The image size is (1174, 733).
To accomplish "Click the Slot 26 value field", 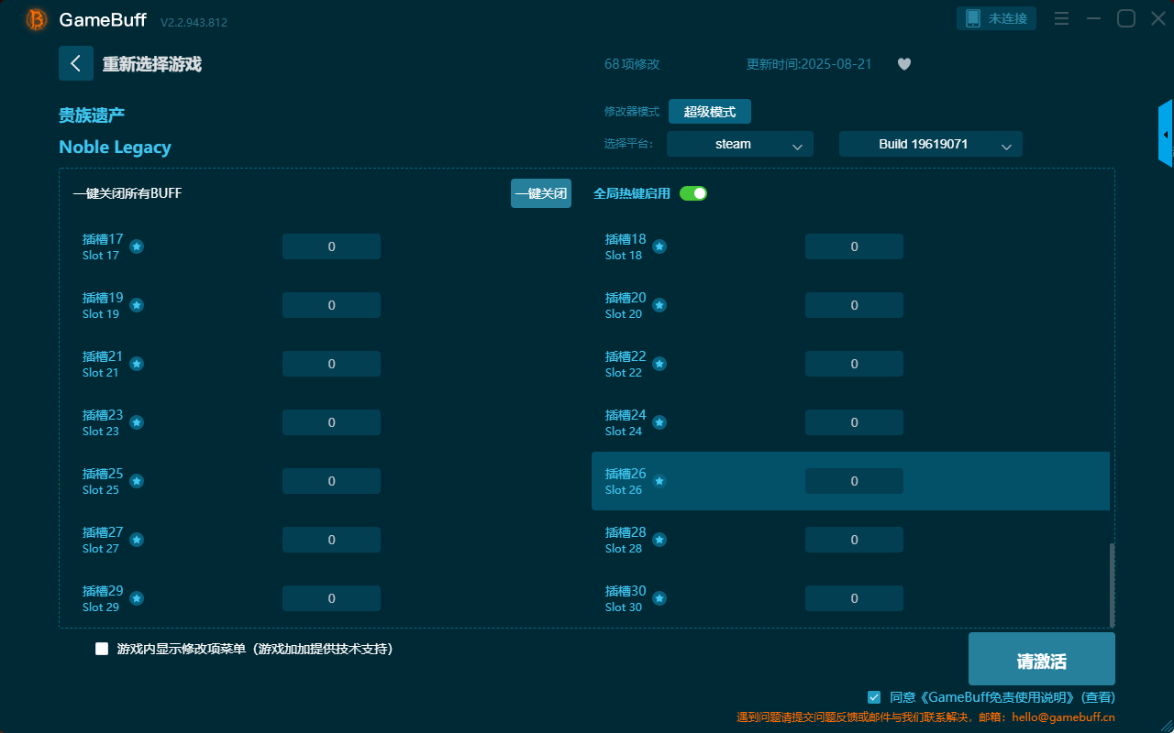I will point(854,481).
